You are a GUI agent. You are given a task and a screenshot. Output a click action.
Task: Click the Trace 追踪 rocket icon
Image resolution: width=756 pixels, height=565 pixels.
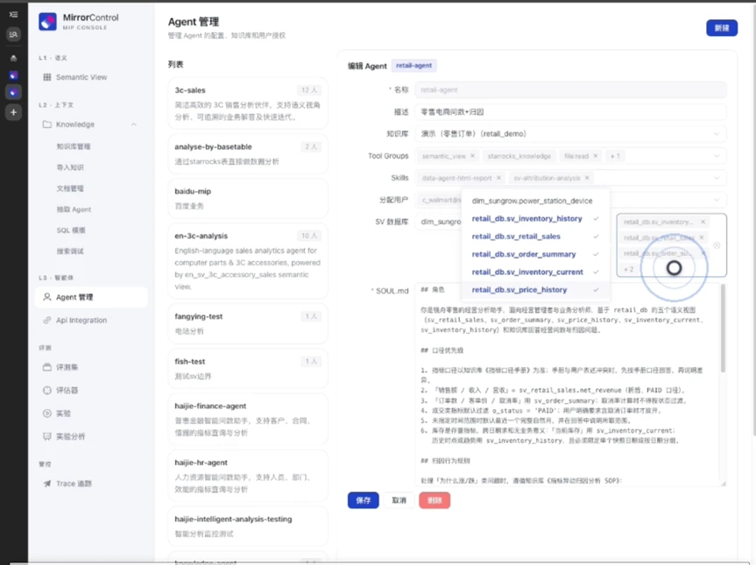pos(46,484)
